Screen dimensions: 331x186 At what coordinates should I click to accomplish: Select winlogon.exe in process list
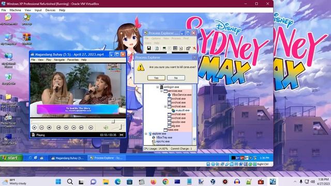pos(171,87)
